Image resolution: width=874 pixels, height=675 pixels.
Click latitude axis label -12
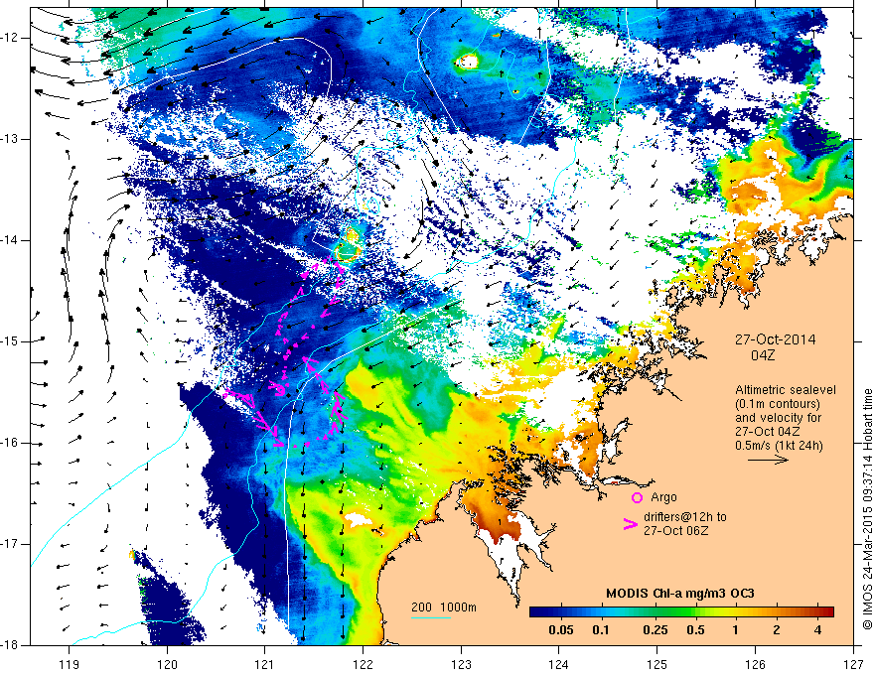[x=10, y=38]
